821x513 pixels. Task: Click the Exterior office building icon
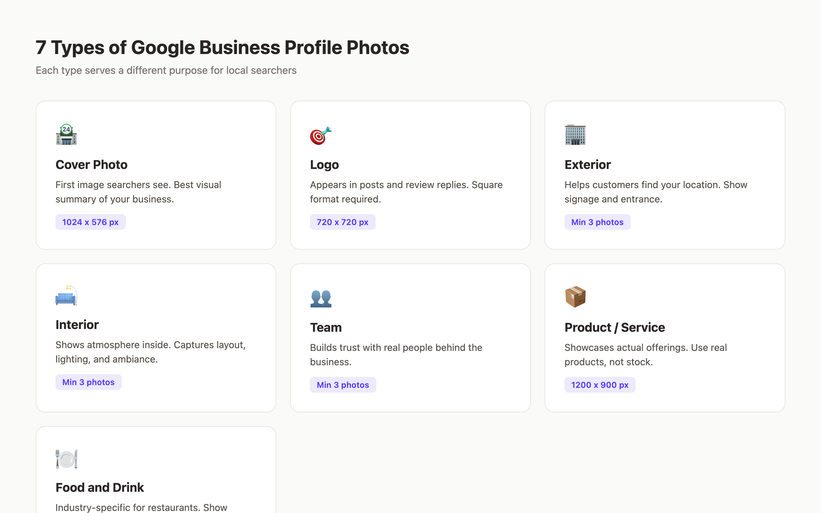575,135
